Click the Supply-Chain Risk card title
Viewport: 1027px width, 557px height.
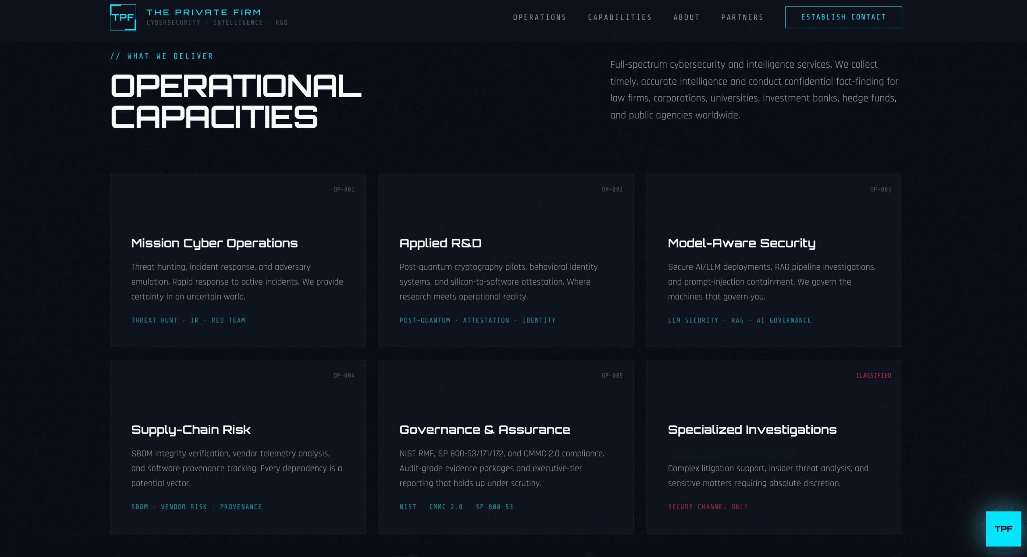coord(191,430)
